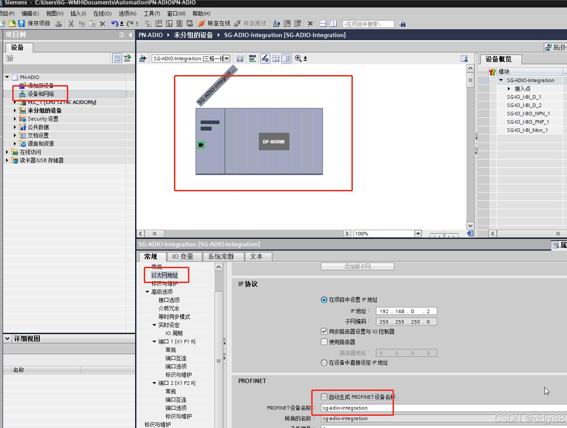
Task: Select set IP address directly at device
Action: tap(324, 362)
